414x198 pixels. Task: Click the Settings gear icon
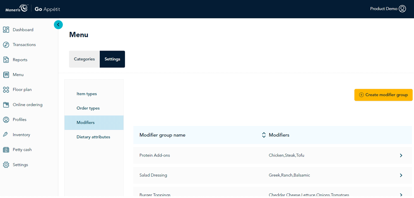(6, 165)
